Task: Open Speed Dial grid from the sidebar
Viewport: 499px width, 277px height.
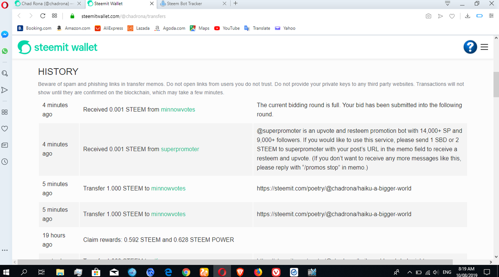Action: coord(5,112)
